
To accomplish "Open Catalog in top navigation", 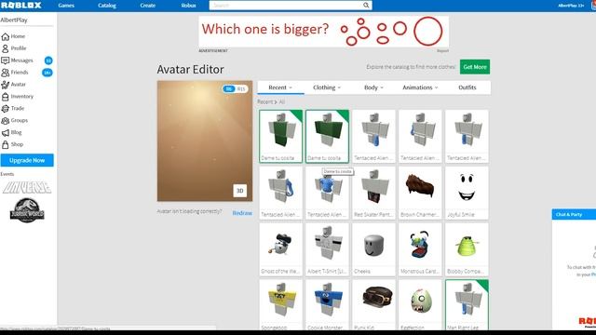I will (107, 6).
